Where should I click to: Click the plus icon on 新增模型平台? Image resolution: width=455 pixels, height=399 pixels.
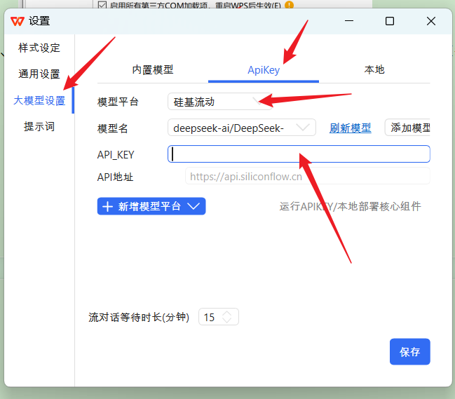pos(108,207)
